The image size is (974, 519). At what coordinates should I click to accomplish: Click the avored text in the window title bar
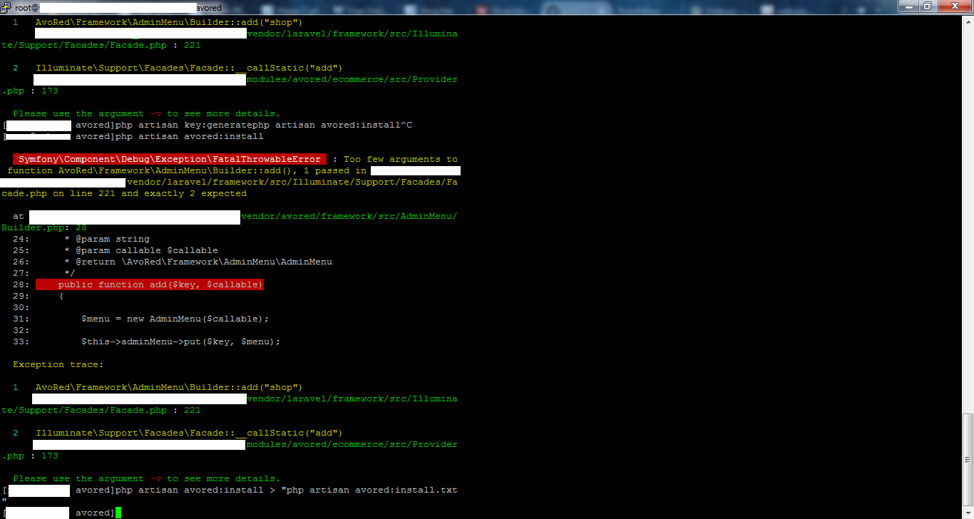[x=207, y=7]
